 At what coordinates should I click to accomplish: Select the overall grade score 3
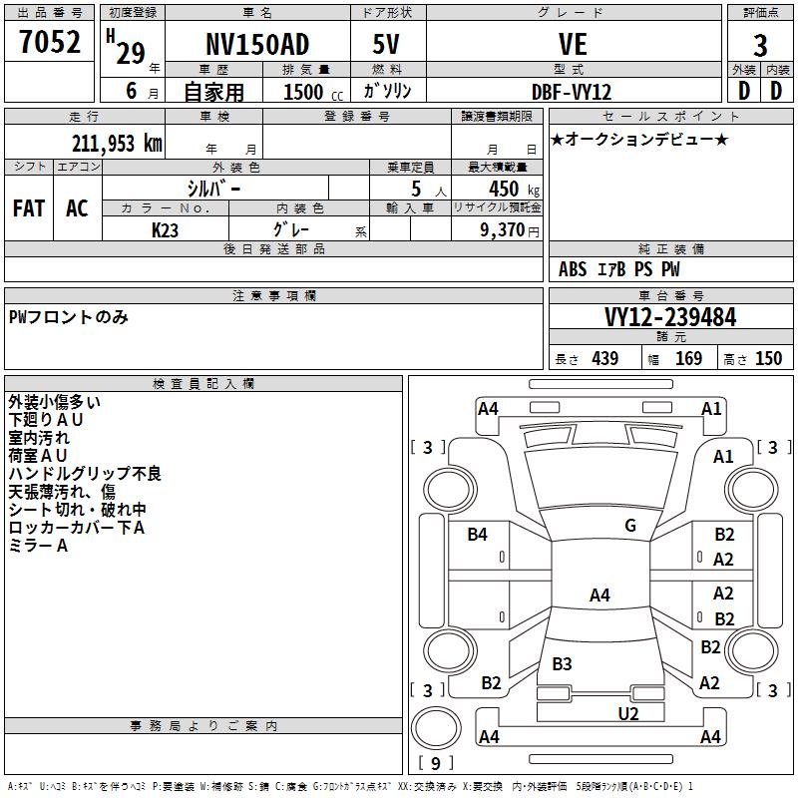(x=760, y=45)
